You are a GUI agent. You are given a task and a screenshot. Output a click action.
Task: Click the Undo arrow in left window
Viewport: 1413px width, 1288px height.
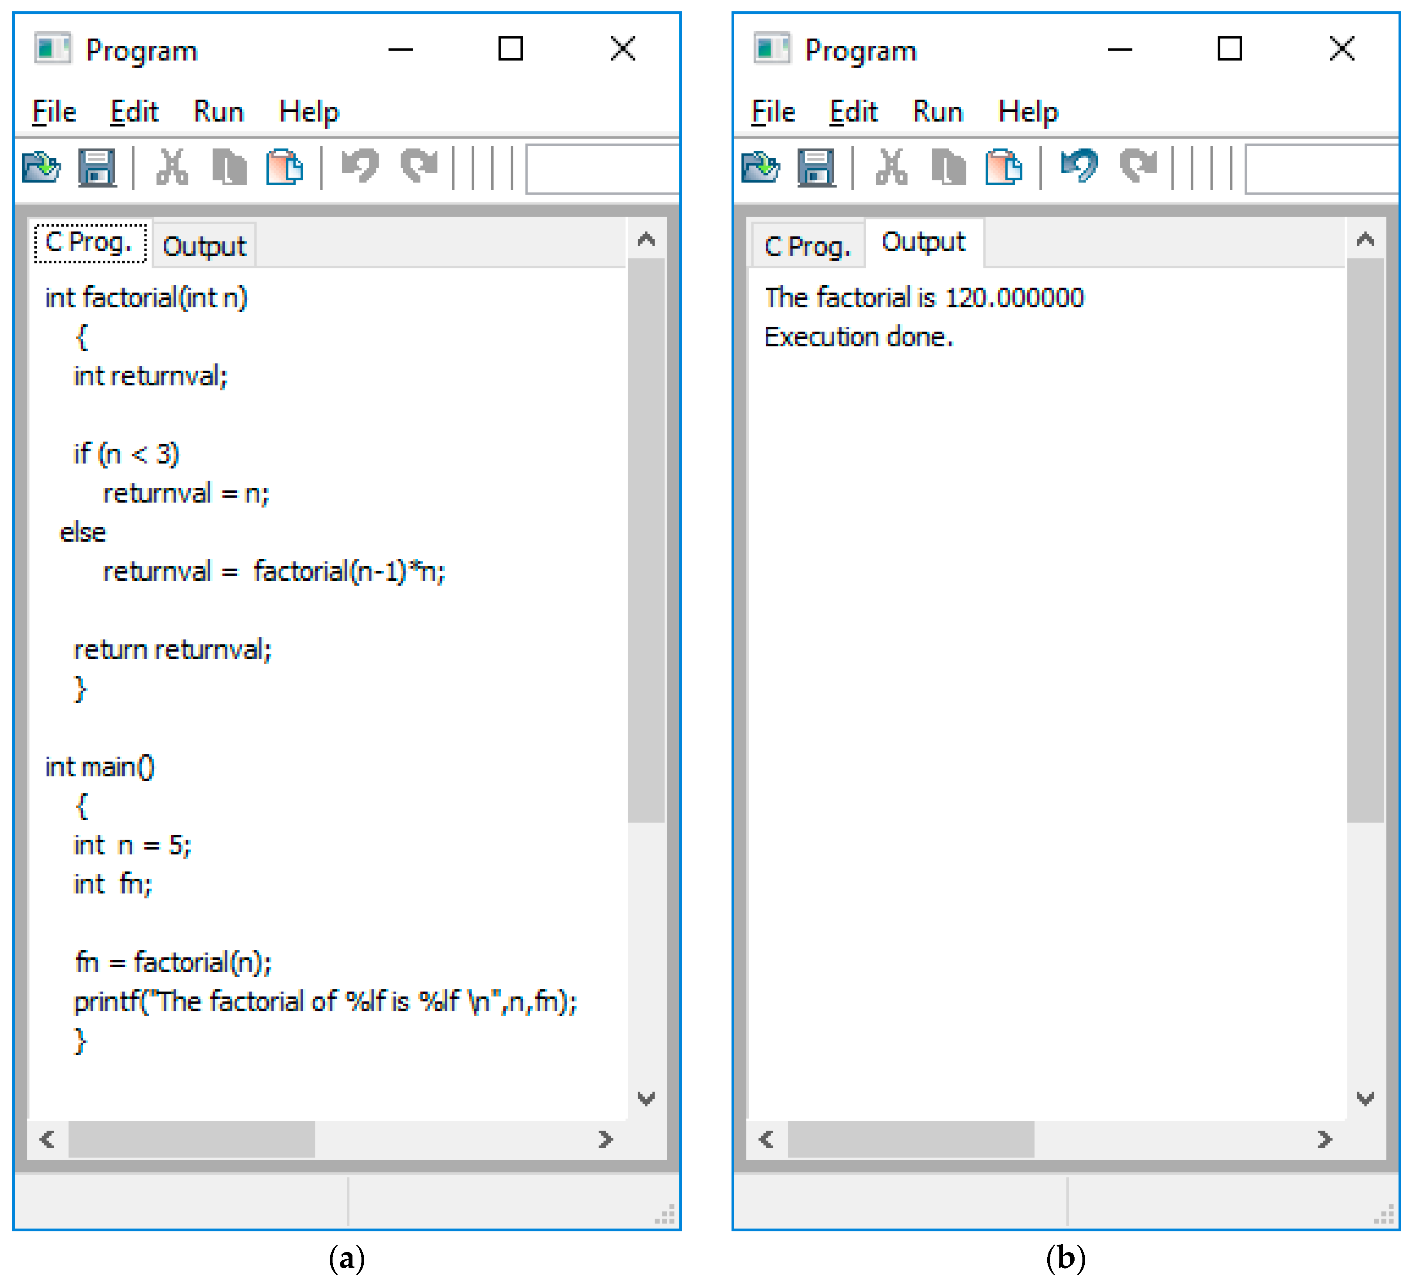[x=360, y=166]
